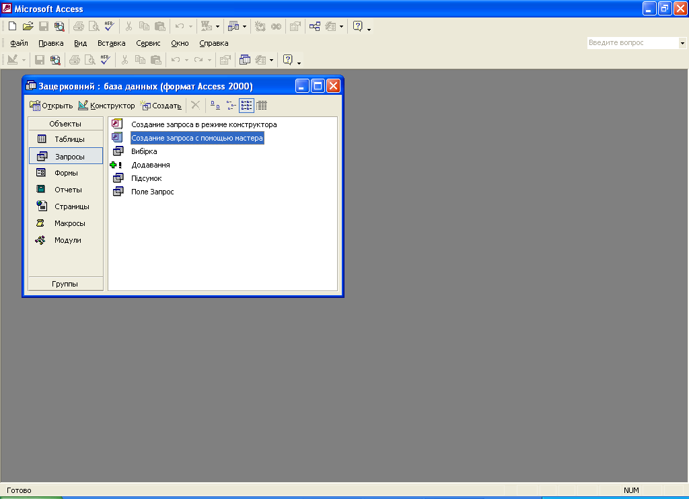
Task: Click into the 'Введите вопрос' help field
Action: [633, 43]
